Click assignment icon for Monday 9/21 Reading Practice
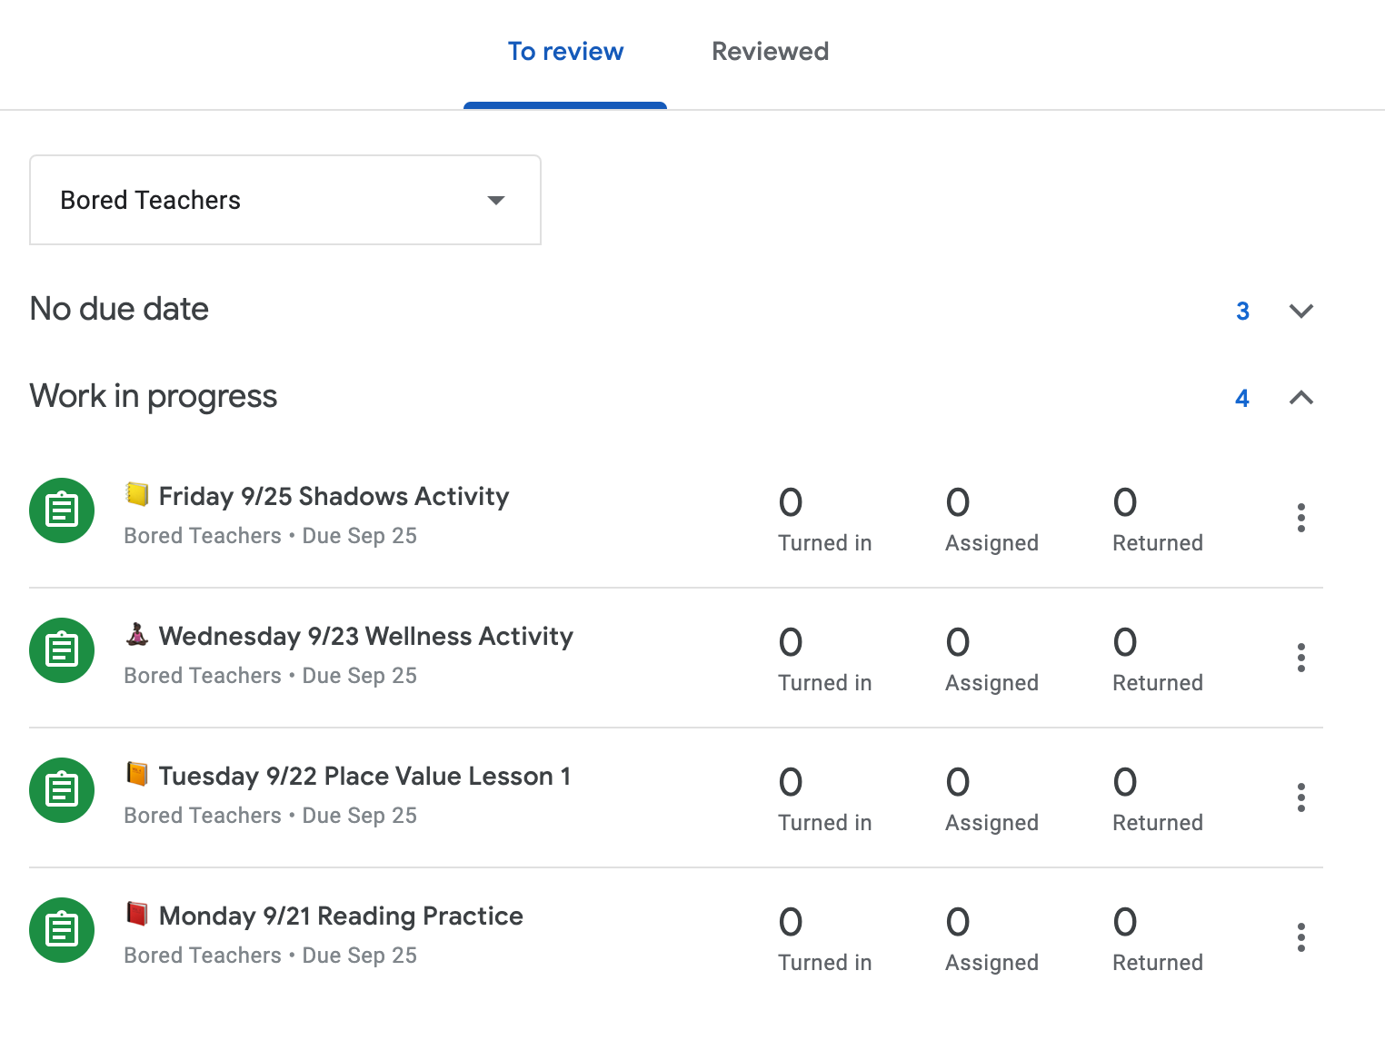This screenshot has height=1050, width=1385. pos(62,930)
